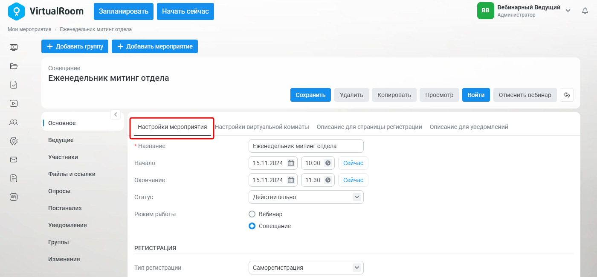Select the Настройки мероприятия tab
Screen dimensions: 597x277
coord(172,127)
